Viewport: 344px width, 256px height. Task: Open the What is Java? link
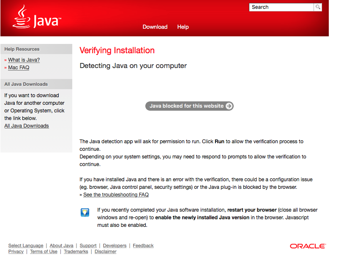click(x=24, y=60)
